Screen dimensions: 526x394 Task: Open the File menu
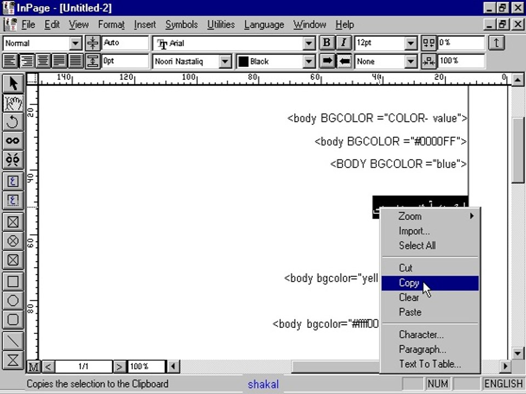pyautogui.click(x=28, y=25)
